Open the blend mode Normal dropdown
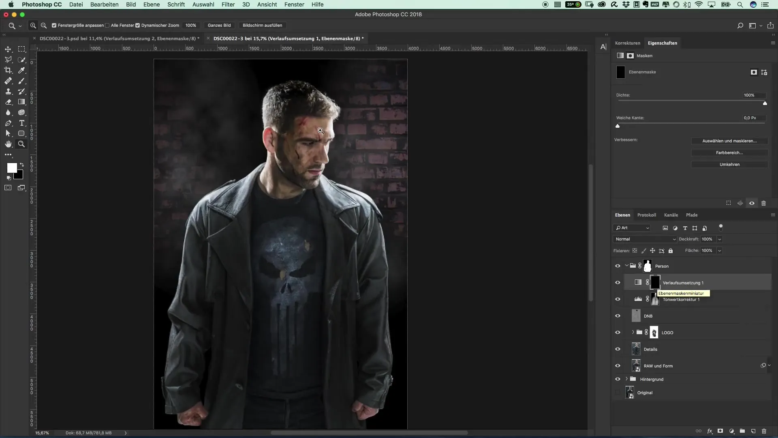 tap(645, 239)
